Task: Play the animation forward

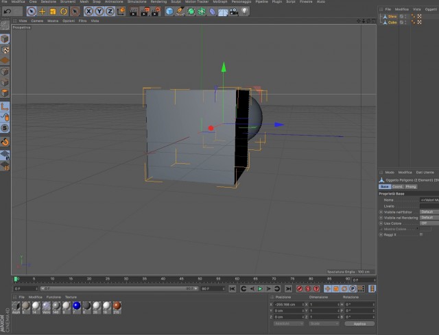Action: pos(260,288)
